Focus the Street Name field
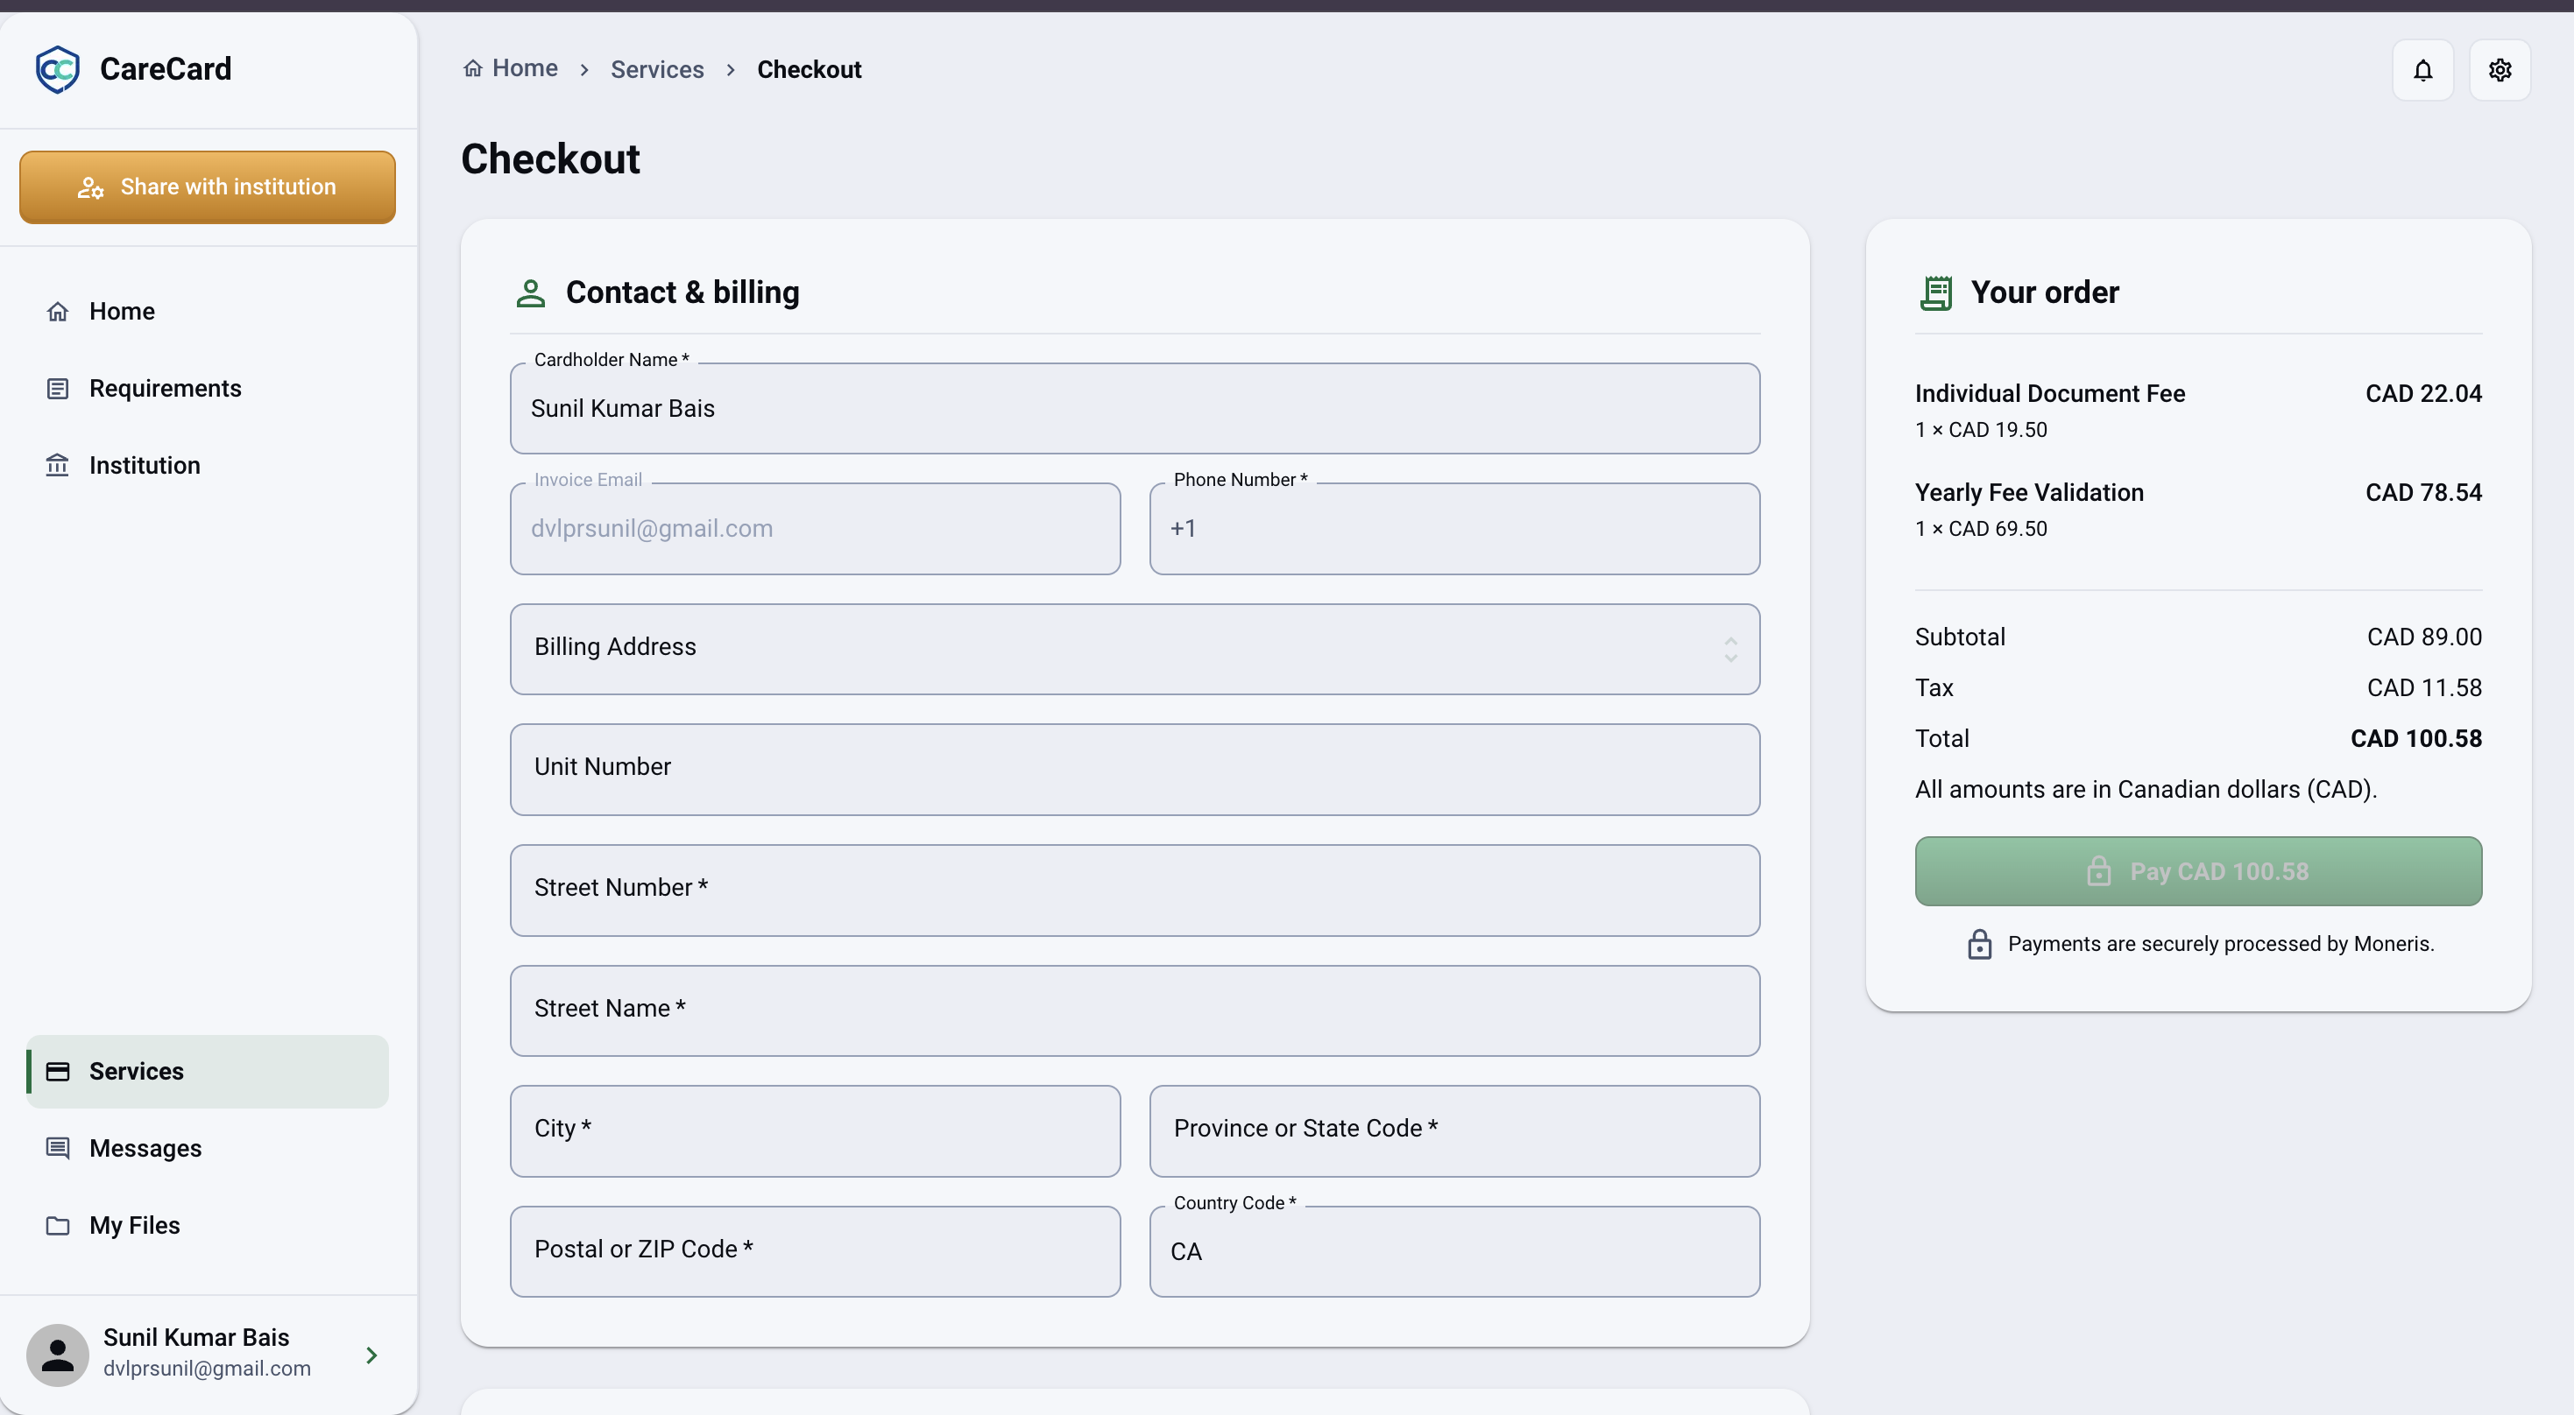2574x1415 pixels. (x=1134, y=1010)
